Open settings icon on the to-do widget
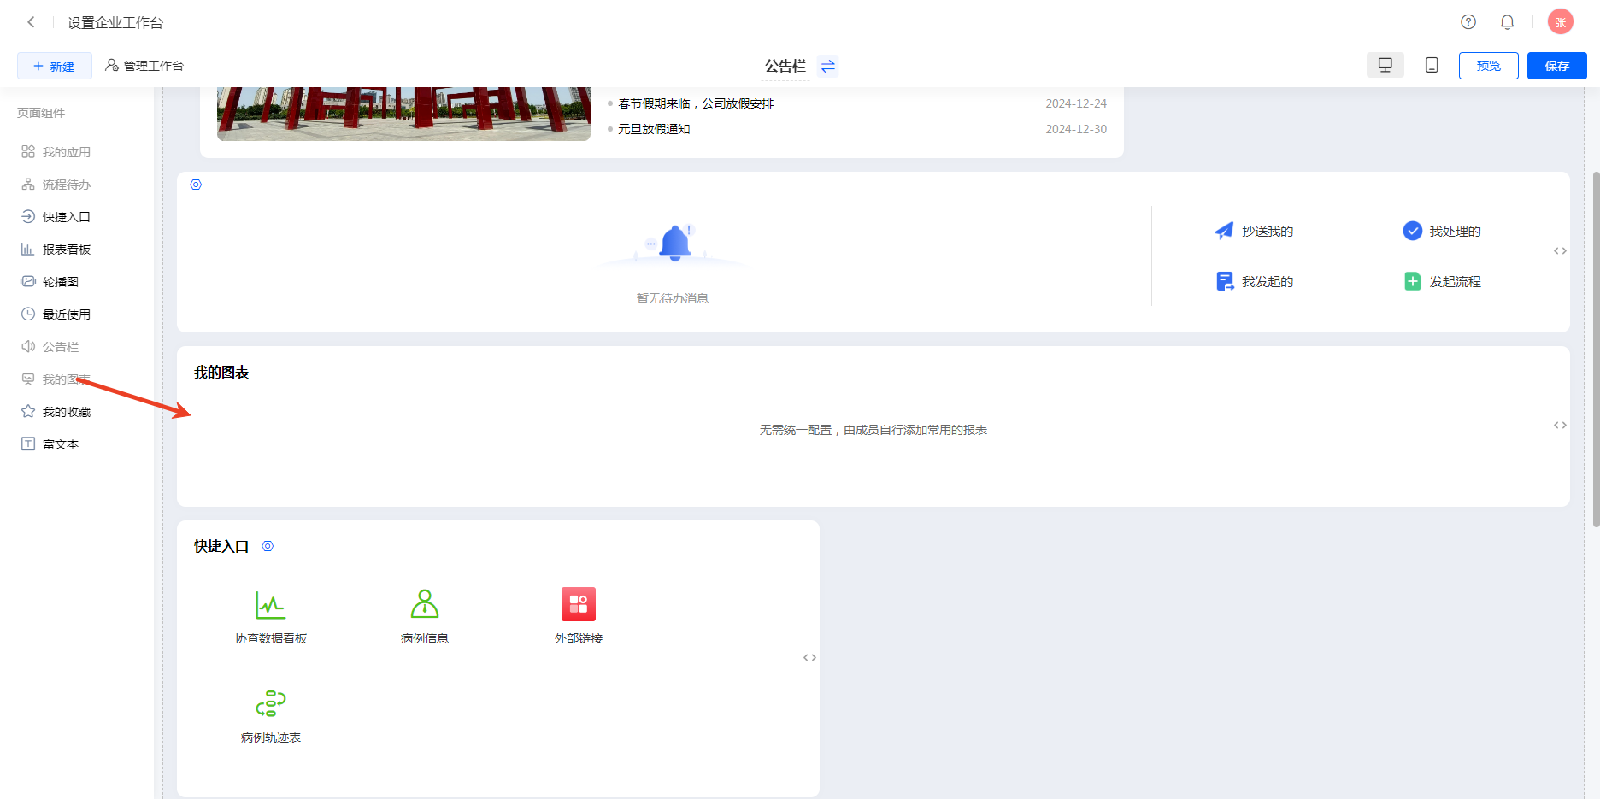The width and height of the screenshot is (1600, 799). tap(196, 185)
